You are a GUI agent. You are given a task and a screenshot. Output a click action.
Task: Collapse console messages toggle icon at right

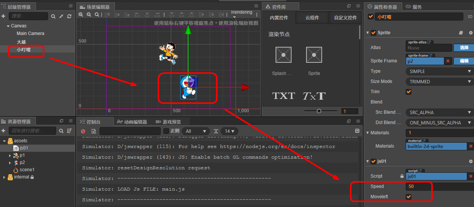point(357,131)
